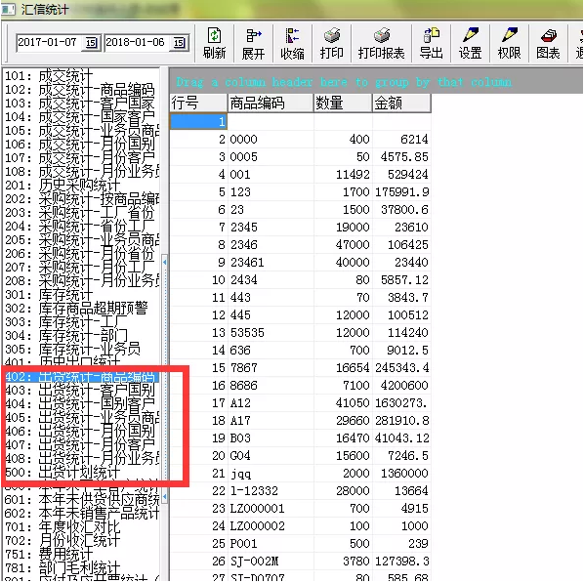The image size is (584, 583).
Task: Select report 102: 成交统计-商品编码
Action: [80, 90]
